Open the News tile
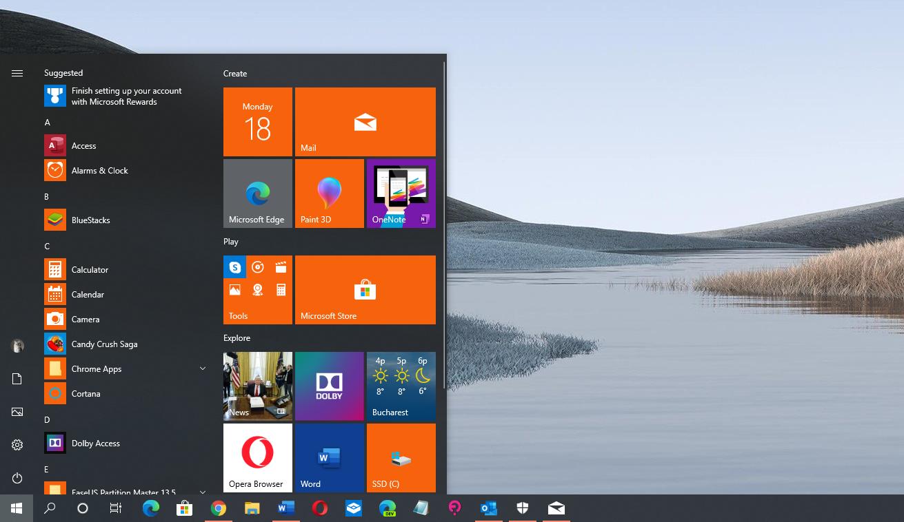Image resolution: width=904 pixels, height=522 pixels. coord(258,386)
